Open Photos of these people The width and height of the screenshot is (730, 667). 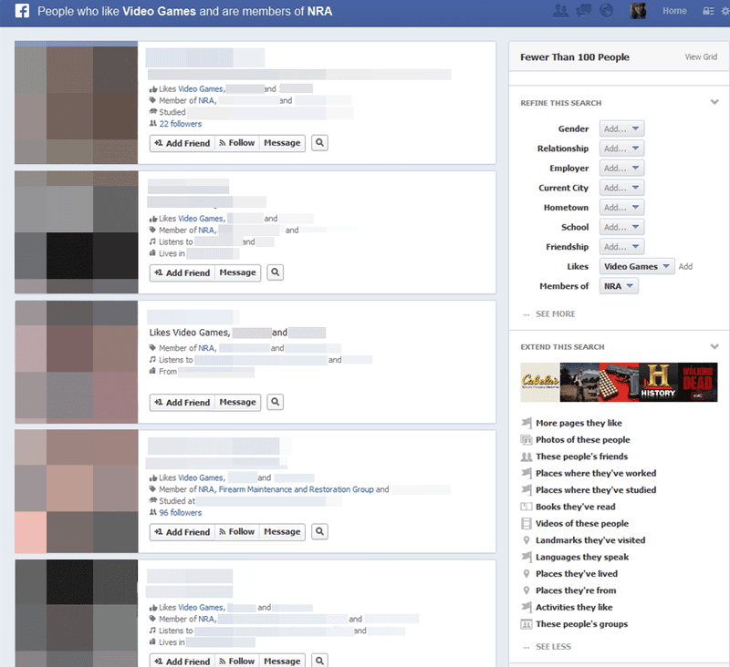[582, 440]
